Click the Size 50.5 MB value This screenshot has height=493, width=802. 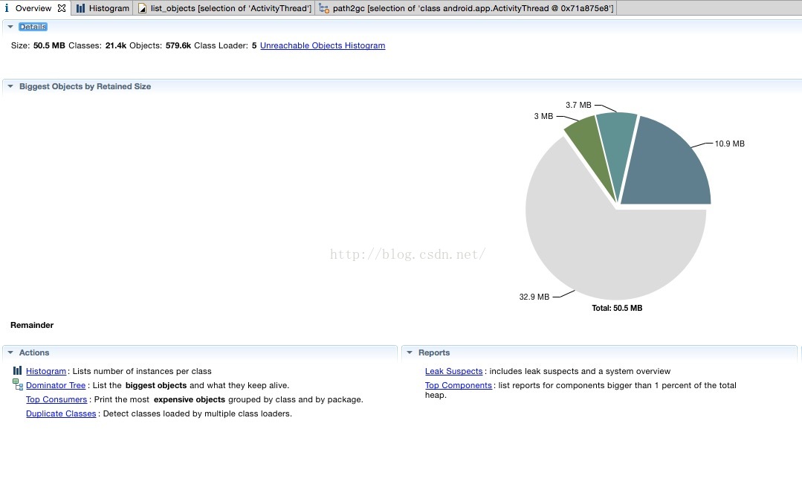coord(49,45)
